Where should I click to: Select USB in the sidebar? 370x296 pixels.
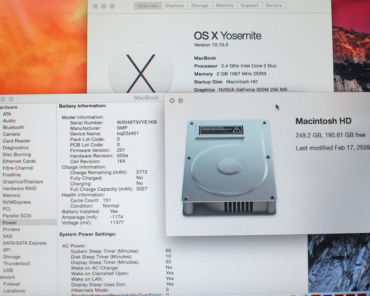pyautogui.click(x=8, y=270)
